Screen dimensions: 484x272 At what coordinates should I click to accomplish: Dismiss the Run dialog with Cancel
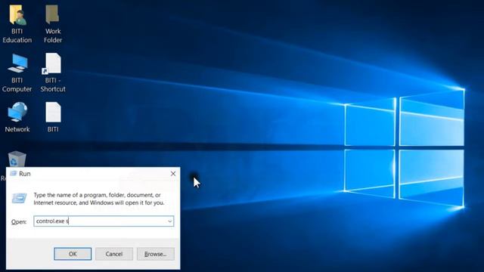114,254
